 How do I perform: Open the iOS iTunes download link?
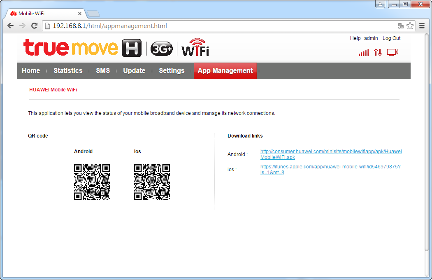(x=330, y=169)
